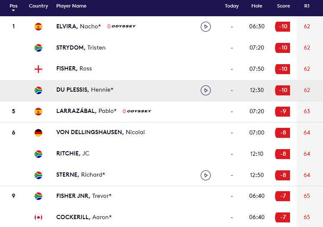
Task: Sort by Country column header
Action: point(38,6)
